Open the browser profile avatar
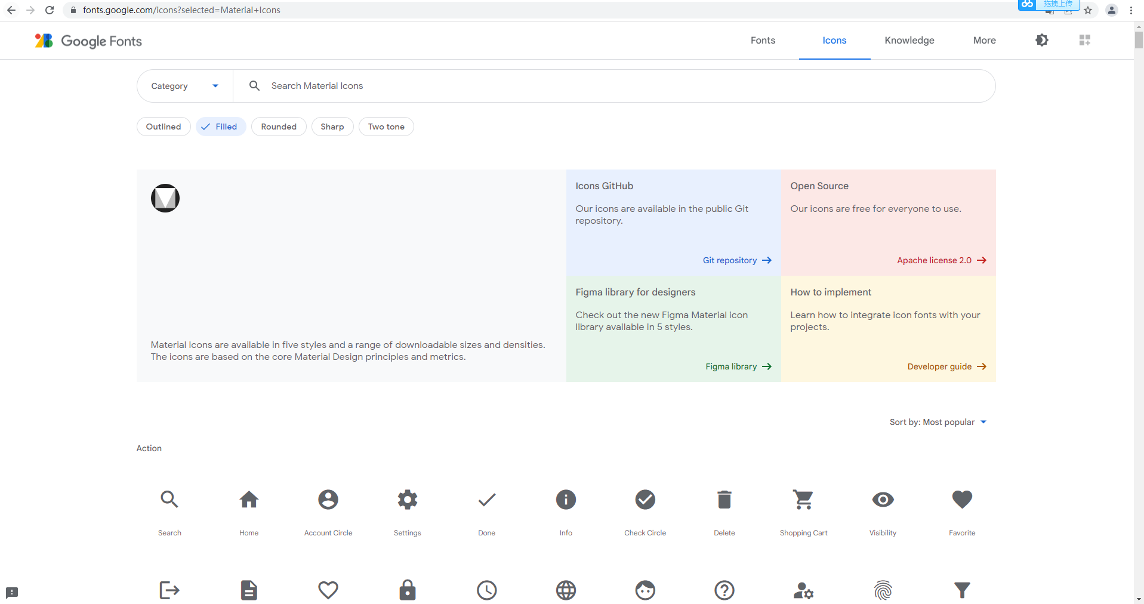 coord(1112,10)
